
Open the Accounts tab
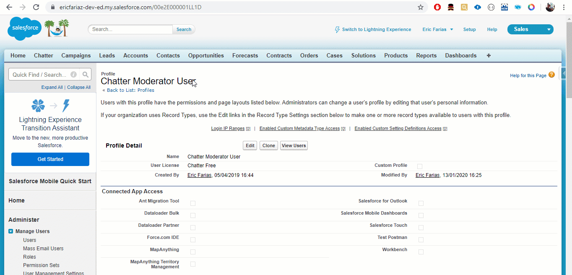[x=135, y=55]
